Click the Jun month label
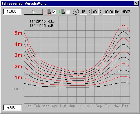This screenshot has width=140, height=114. (x=72, y=106)
